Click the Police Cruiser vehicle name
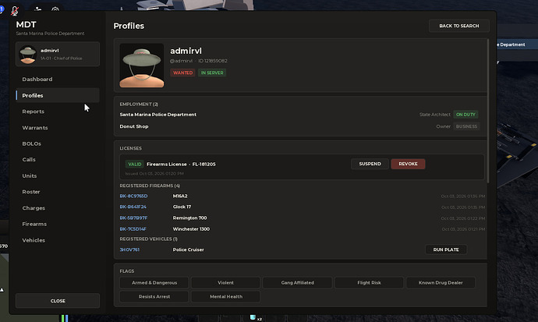This screenshot has height=322, width=538. (x=189, y=249)
